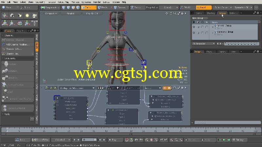The image size is (262, 147).
Task: Click the viewport rotate icon
Action: [x=171, y=13]
